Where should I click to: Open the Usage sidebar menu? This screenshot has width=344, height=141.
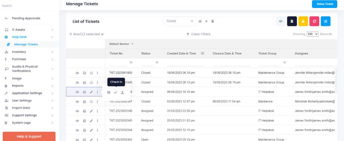coord(29,79)
